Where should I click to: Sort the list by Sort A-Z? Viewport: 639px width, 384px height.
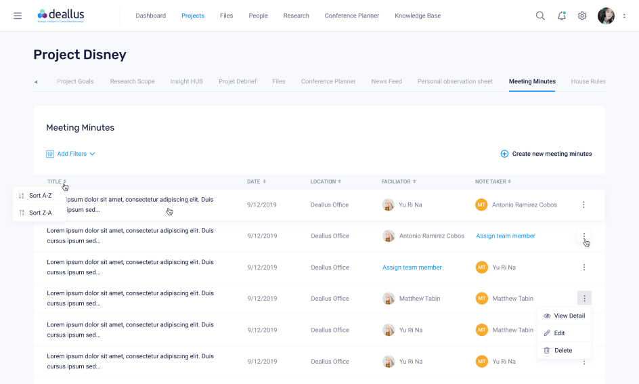(39, 196)
